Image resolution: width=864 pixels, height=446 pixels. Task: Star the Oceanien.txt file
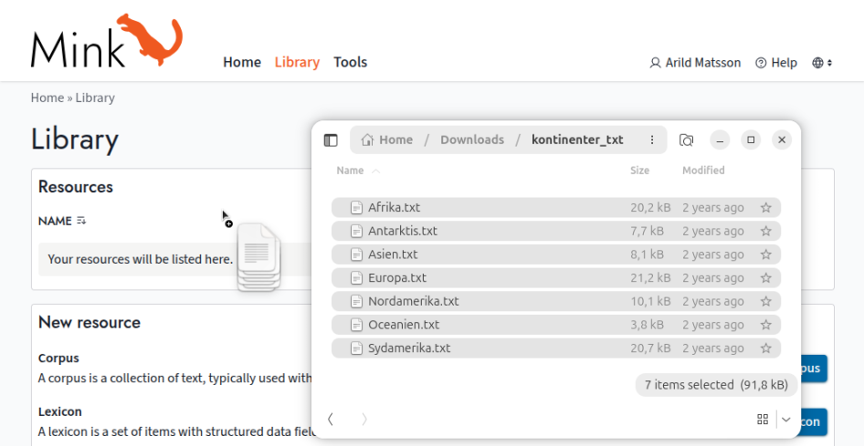766,325
